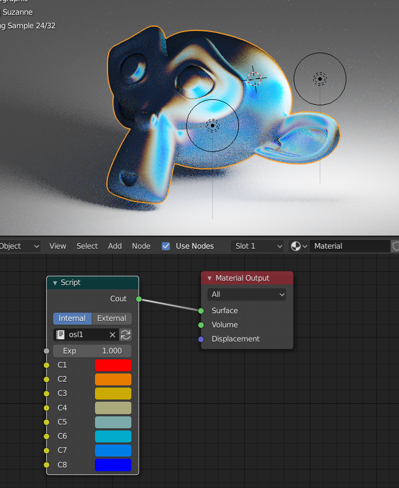Click the C8 input socket
The width and height of the screenshot is (399, 488).
(x=47, y=465)
